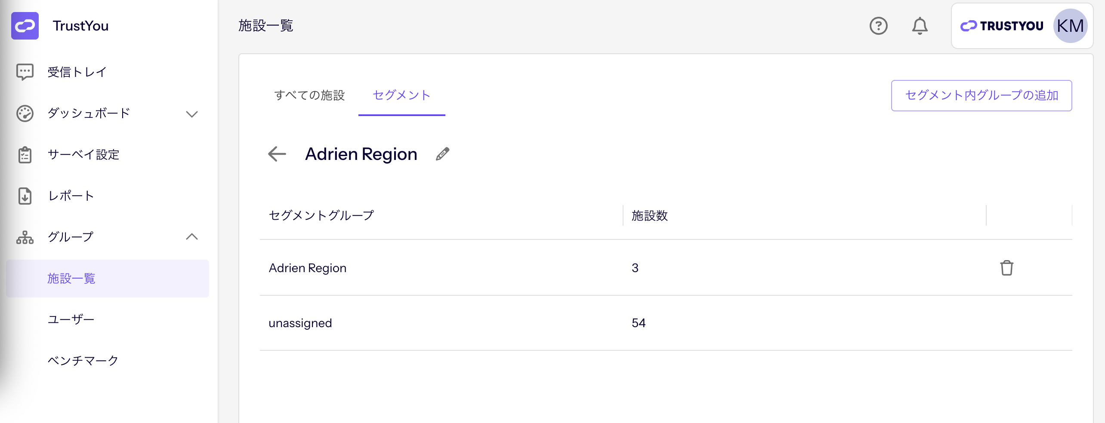Go back using the left arrow
This screenshot has height=423, width=1105.
click(277, 154)
